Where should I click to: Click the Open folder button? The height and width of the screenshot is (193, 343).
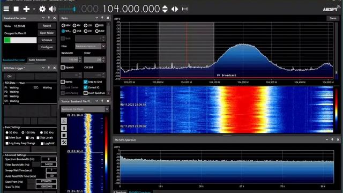(47, 33)
